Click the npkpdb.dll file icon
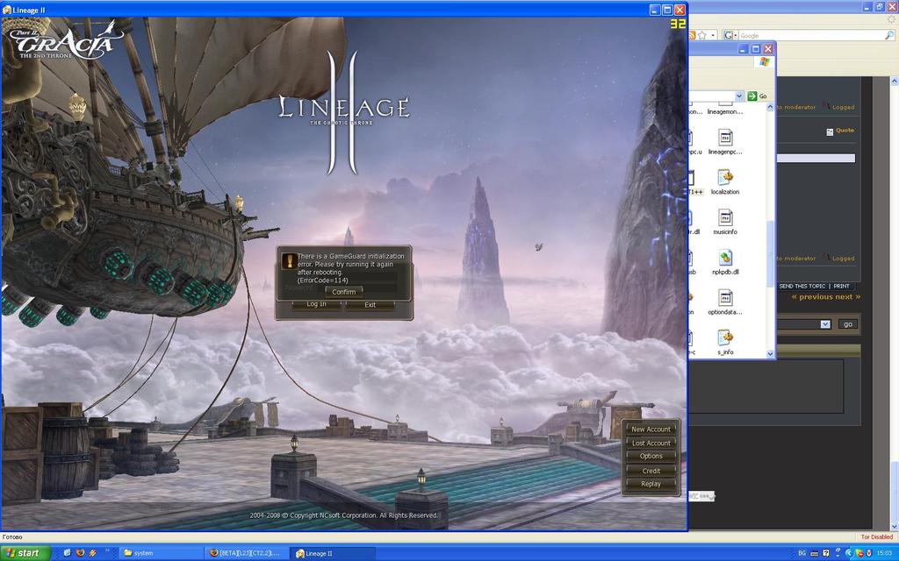This screenshot has width=899, height=561. pos(725,258)
